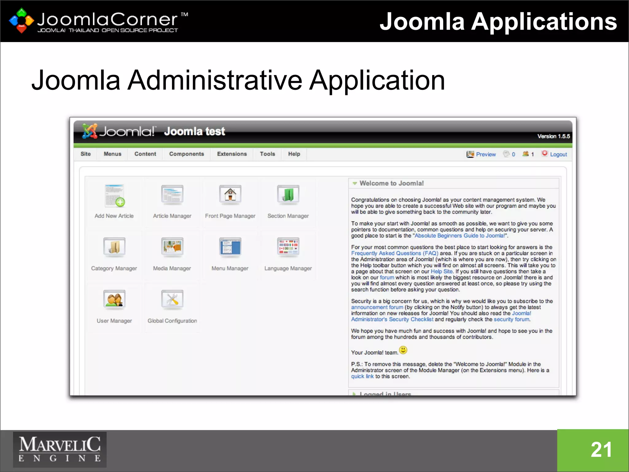Follow the Help Site link
Viewport: 629px width, 472px height.
point(441,271)
